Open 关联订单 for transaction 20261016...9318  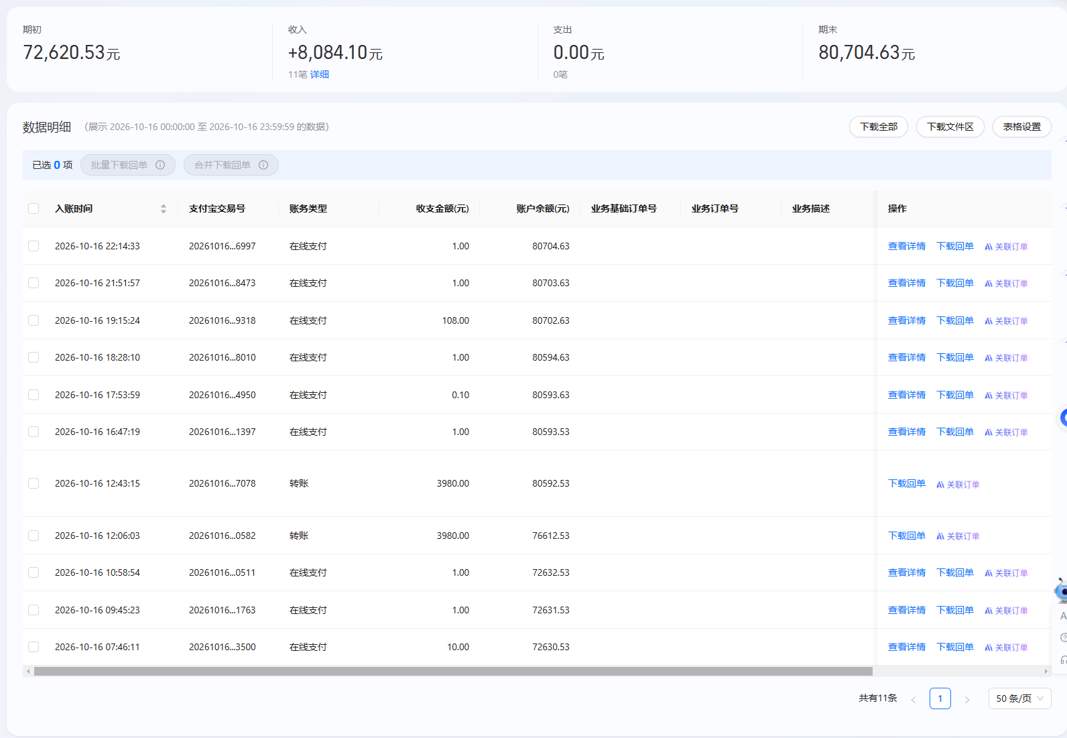pyautogui.click(x=1006, y=321)
